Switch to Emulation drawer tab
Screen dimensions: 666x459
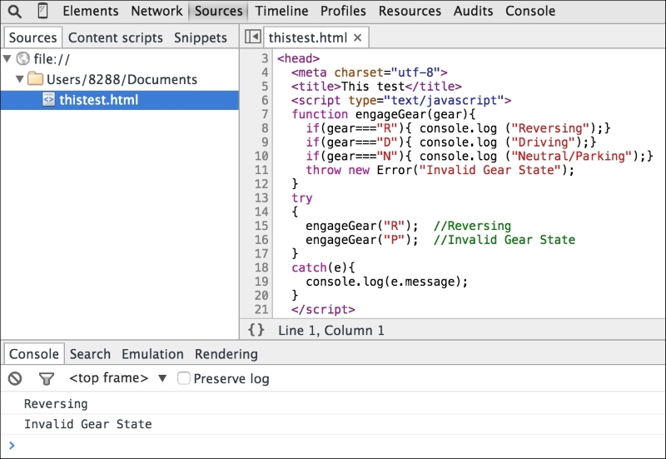pos(152,354)
